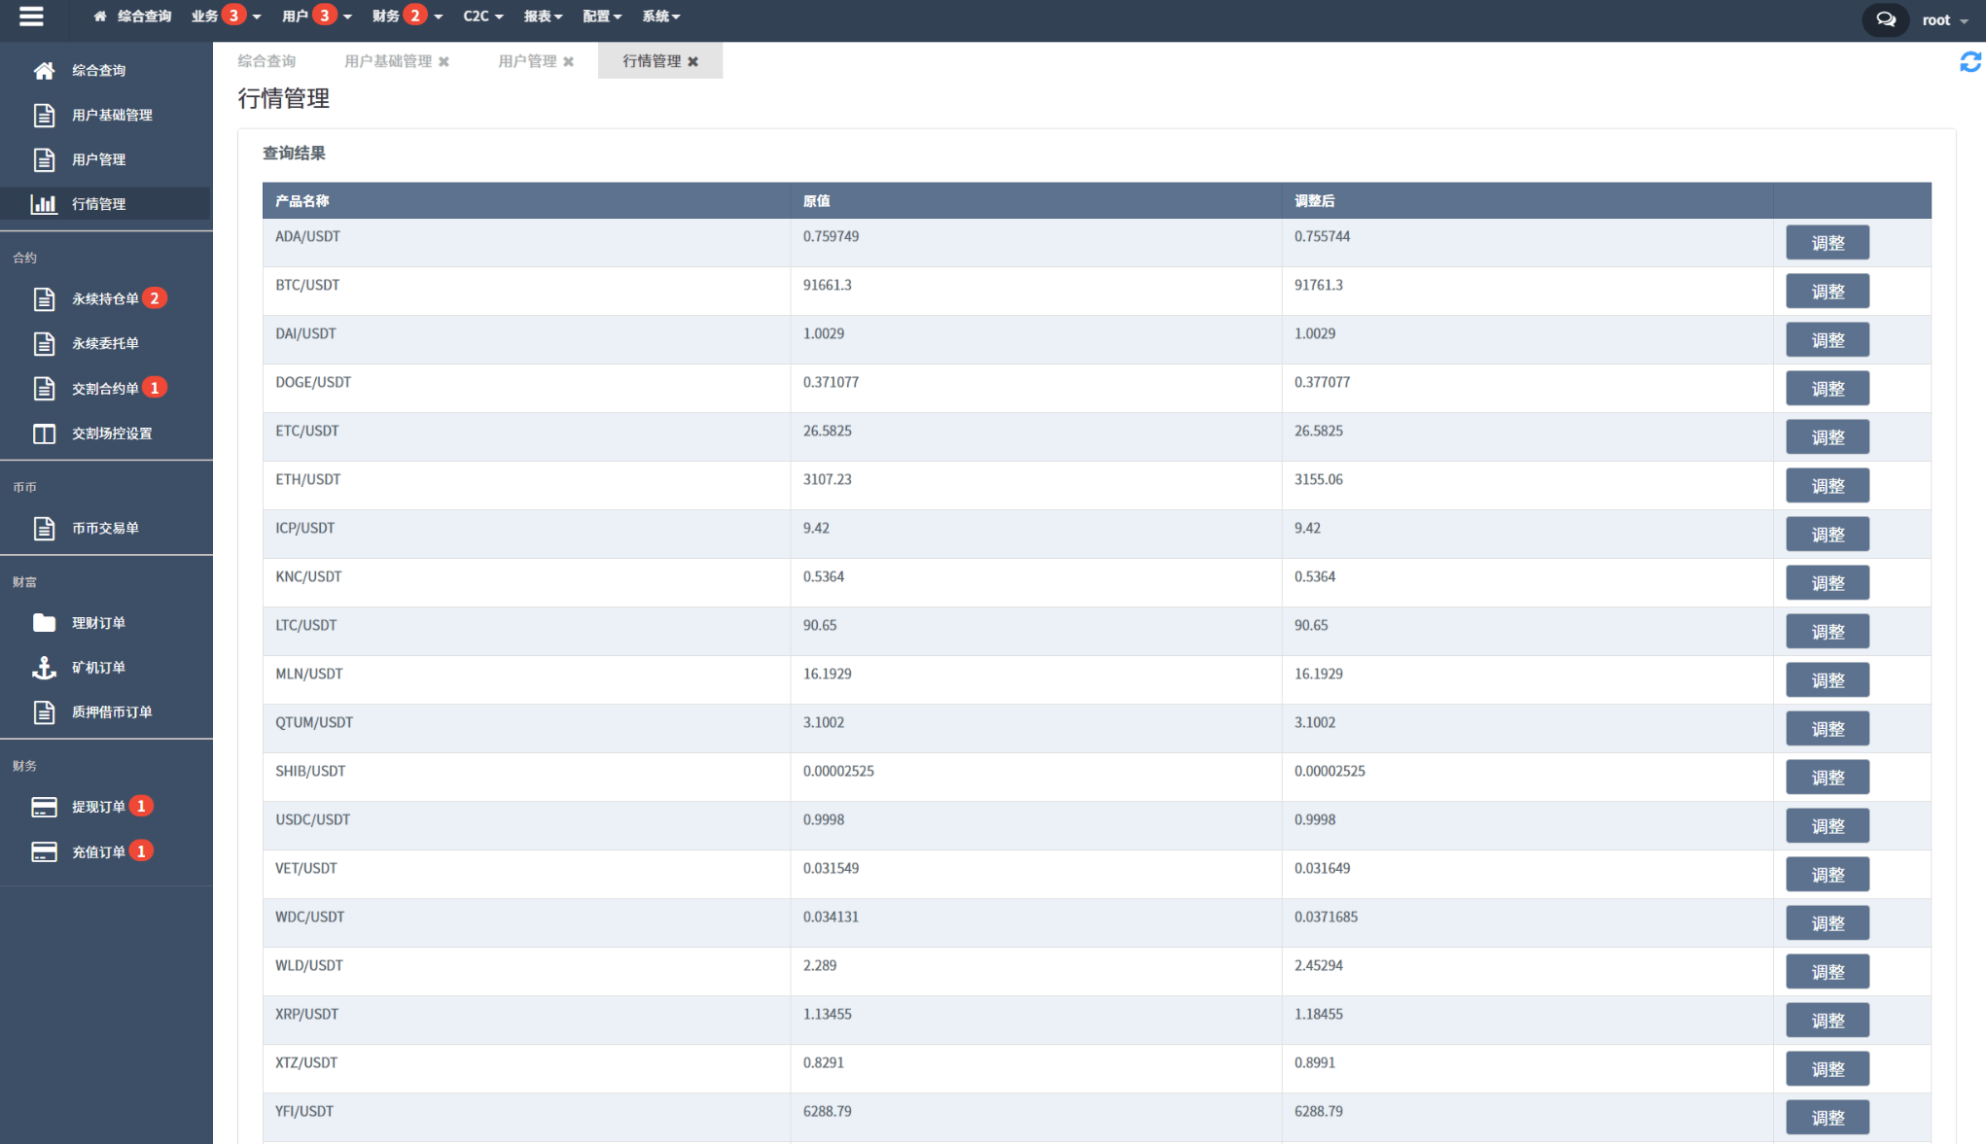Click columns icon for 交割场控设置
Image resolution: width=1986 pixels, height=1144 pixels.
coord(44,433)
